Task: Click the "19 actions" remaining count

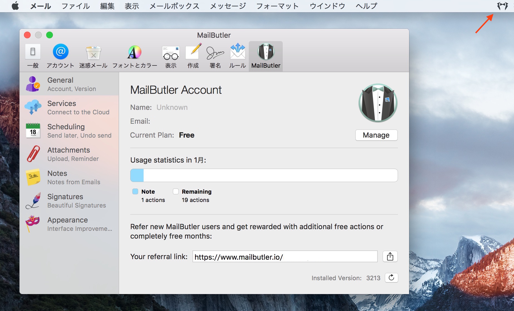Action: [x=195, y=200]
